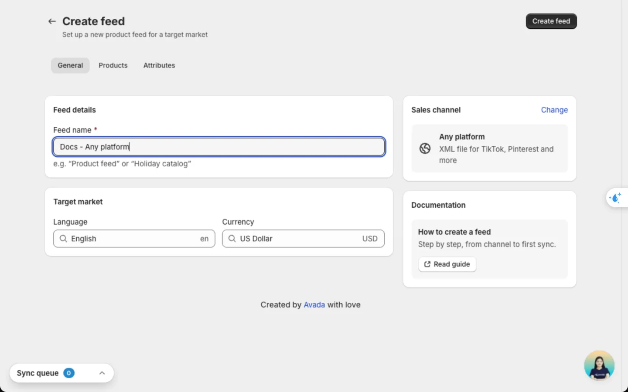Click the Sync queue count badge
Viewport: 628px width, 392px height.
point(69,373)
